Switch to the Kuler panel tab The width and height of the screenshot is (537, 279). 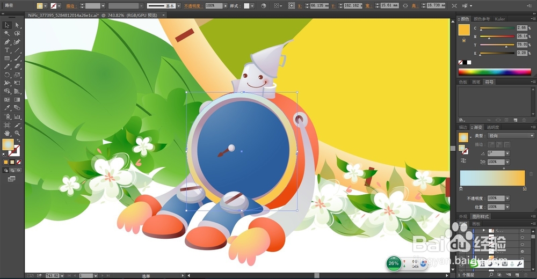pos(499,19)
